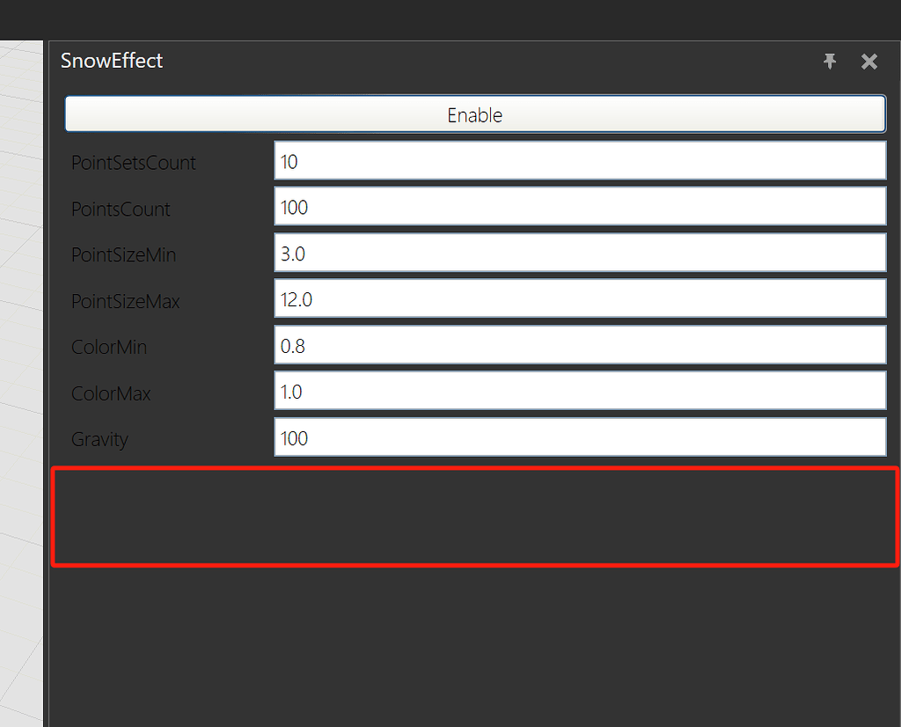
Task: Click the SnowEffect panel title
Action: tap(111, 61)
